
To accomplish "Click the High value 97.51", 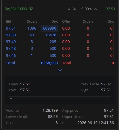I will [x=106, y=90].
